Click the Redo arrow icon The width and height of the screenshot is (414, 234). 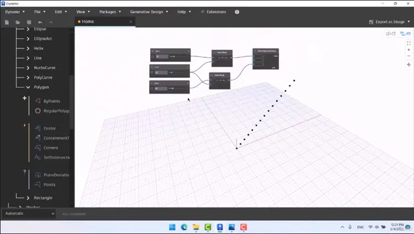coord(51,22)
